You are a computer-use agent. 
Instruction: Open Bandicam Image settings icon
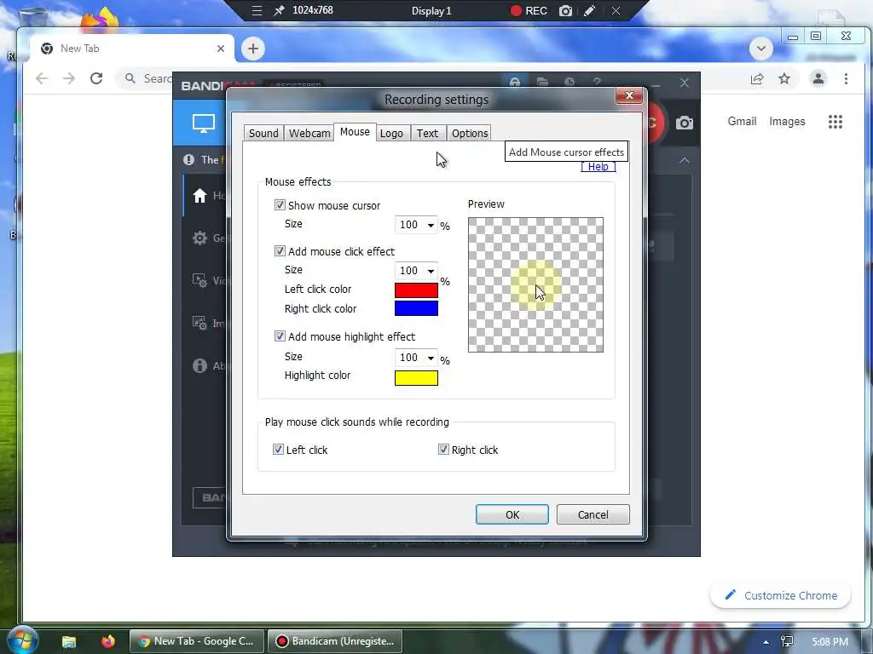coord(199,323)
